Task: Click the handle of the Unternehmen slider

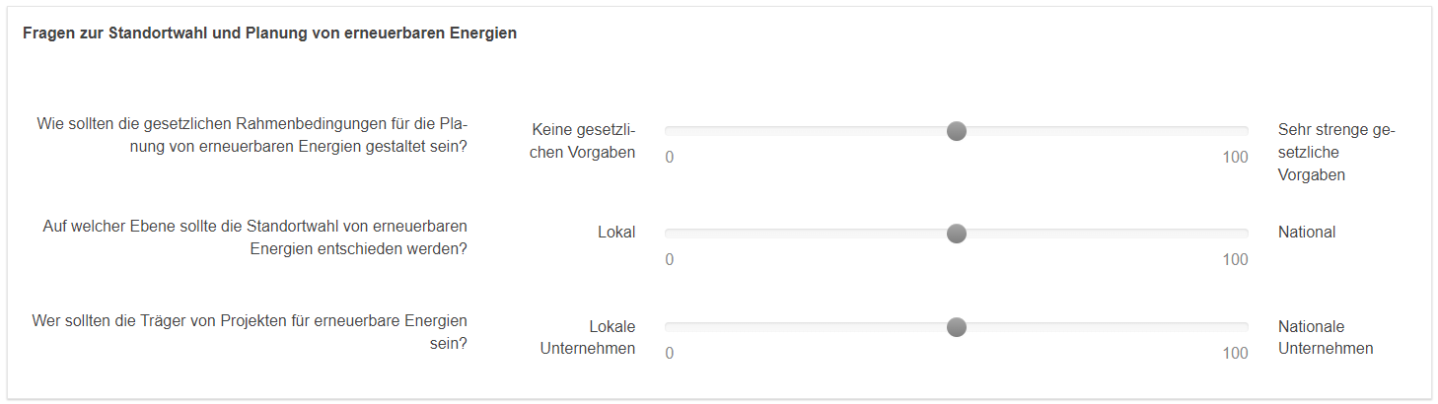Action: (956, 327)
